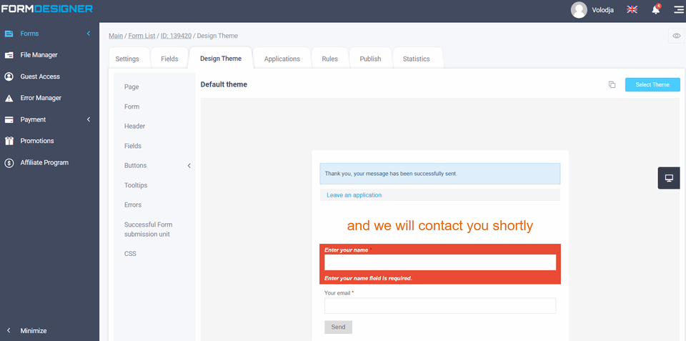Click the Error Manager warning icon

(9, 98)
